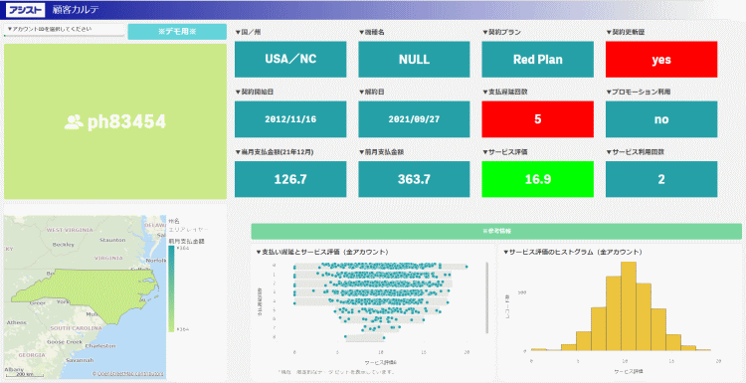
Task: Open the account ID selection dropdown
Action: pos(65,30)
